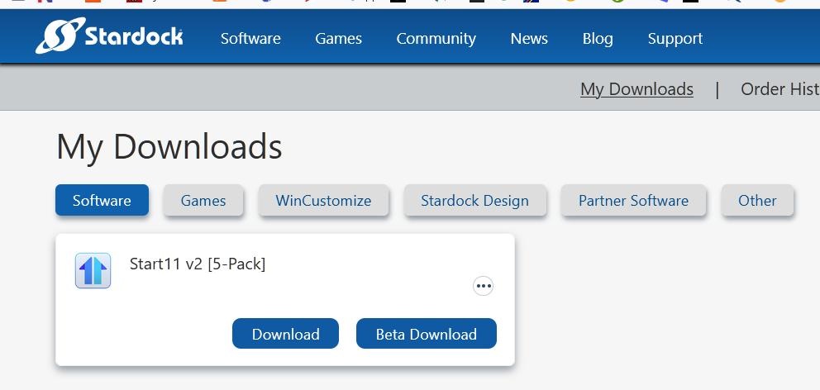Go to Community in the top navigation
820x390 pixels.
(436, 39)
